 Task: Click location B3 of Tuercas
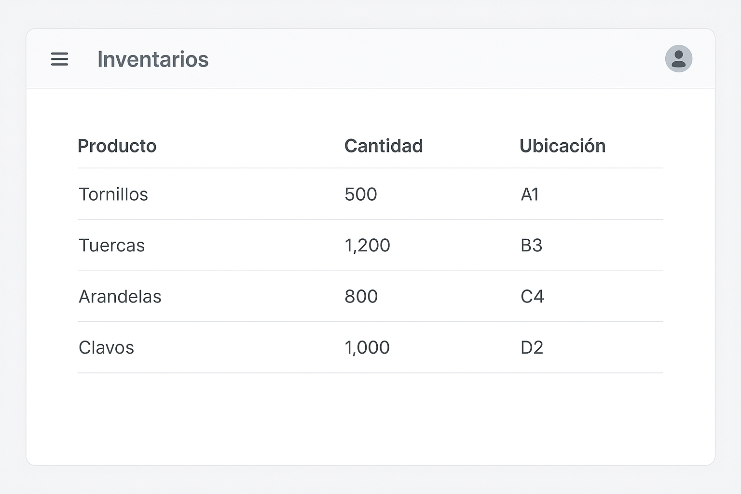coord(531,246)
